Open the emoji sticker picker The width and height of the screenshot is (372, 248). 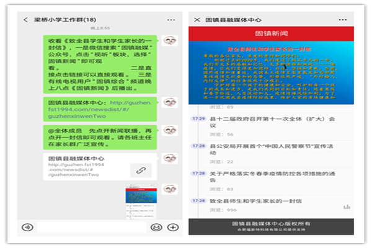[x=156, y=227]
